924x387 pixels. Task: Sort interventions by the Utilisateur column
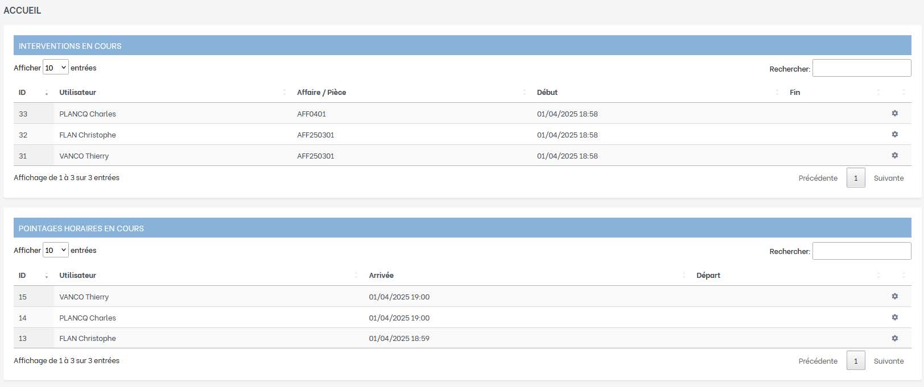[173, 92]
